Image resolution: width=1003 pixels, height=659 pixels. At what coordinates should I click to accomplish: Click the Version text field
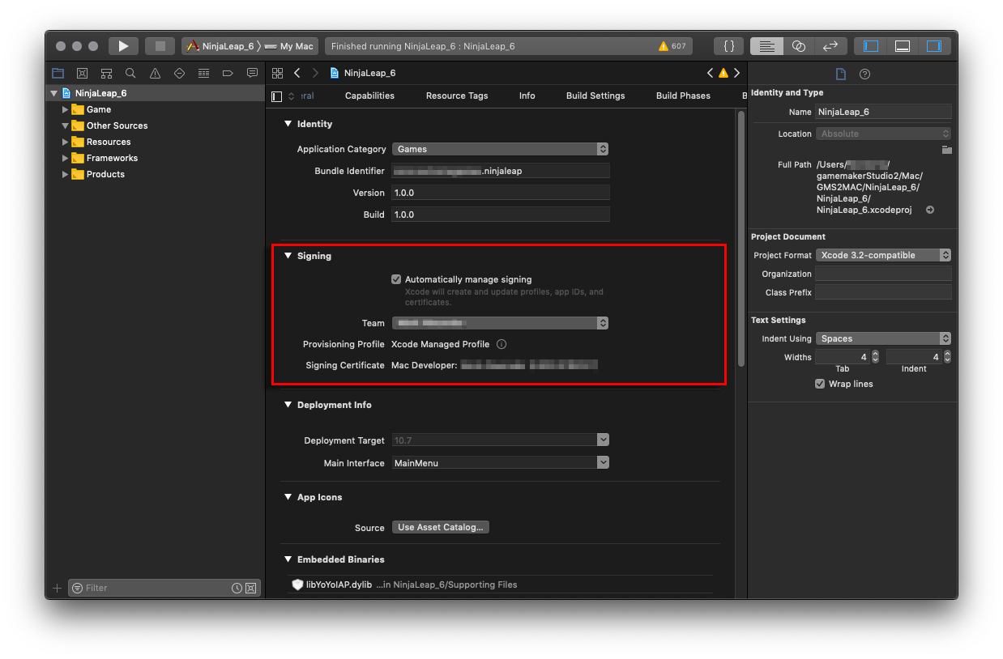click(x=500, y=193)
